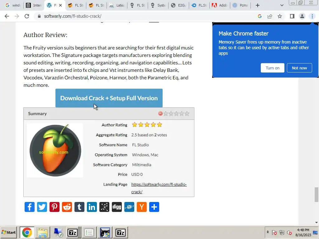Switch to the 'Lates' tab
Image resolution: width=319 pixels, height=239 pixels.
pyautogui.click(x=117, y=5)
